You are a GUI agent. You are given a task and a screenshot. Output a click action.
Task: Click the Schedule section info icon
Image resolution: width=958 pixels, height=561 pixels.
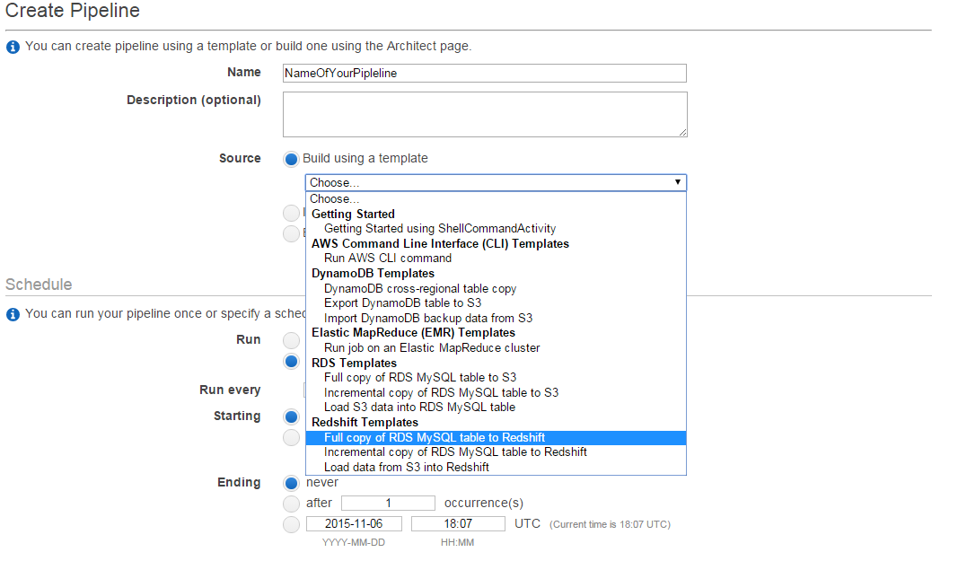pos(13,314)
